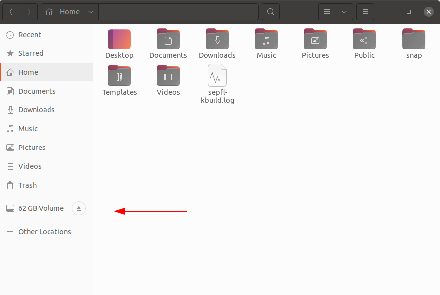Open the Music folder icon
Screen dimensions: 440x295
pos(266,39)
